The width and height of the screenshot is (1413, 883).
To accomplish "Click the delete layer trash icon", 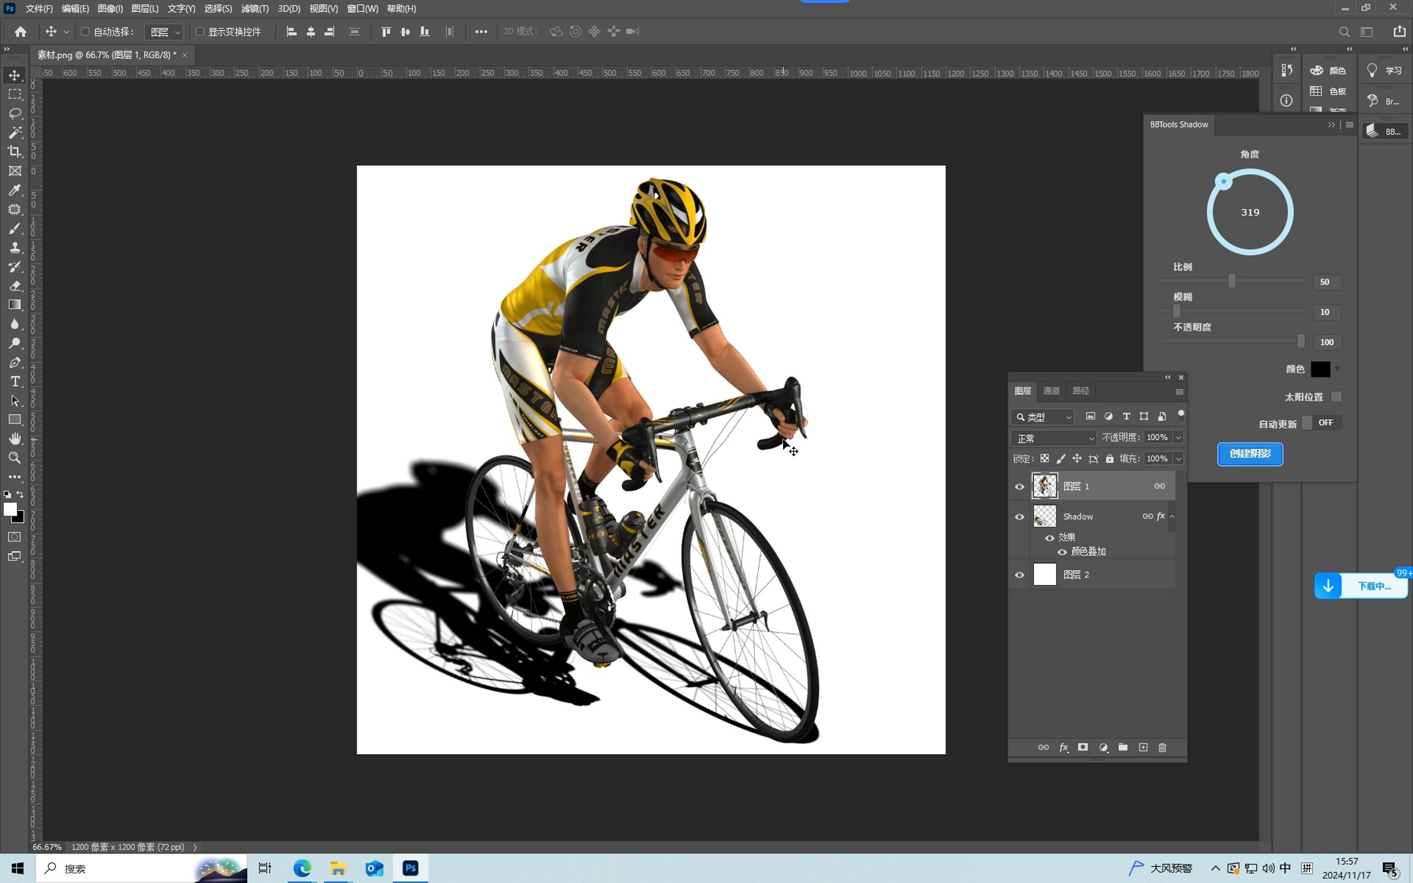I will 1162,747.
